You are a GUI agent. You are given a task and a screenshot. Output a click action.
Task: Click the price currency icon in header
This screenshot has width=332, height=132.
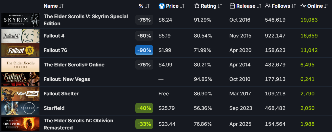coord(161,6)
